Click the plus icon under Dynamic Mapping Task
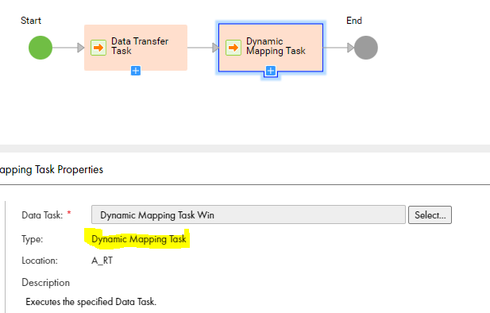This screenshot has height=313, width=490. point(271,71)
